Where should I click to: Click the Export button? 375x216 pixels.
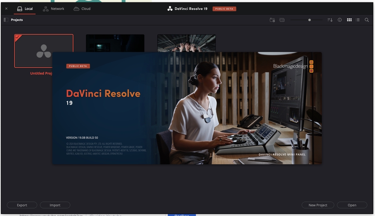22,205
